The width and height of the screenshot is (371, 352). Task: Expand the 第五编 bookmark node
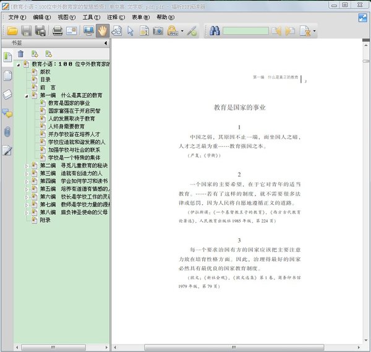click(x=27, y=190)
